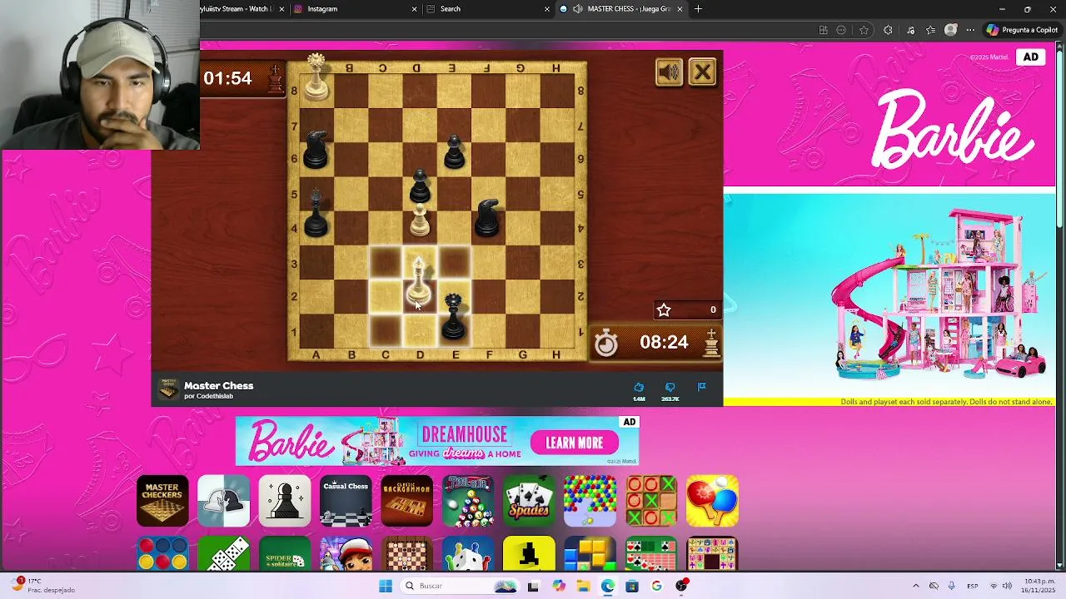
Task: Open the favorites list icon
Action: click(x=930, y=30)
